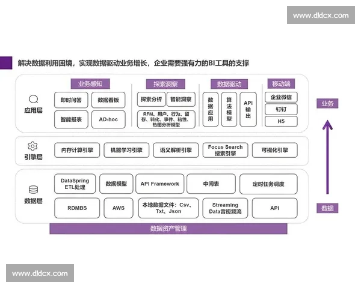Viewport: 361px width, 288px height.
Task: Select the 探索洞察 header tab
Action: (x=165, y=84)
